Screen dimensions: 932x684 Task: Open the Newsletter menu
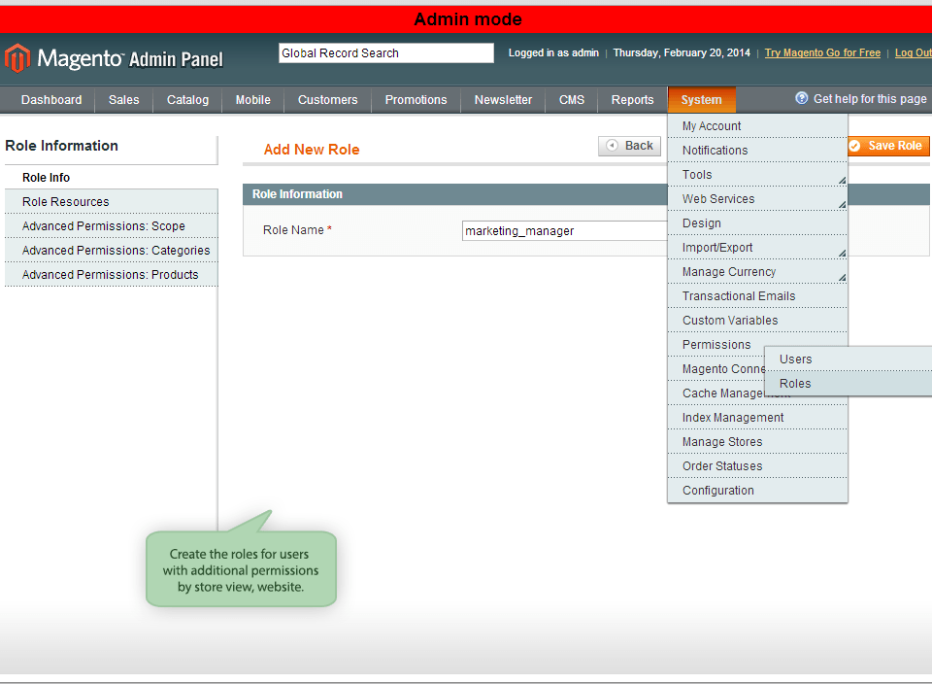[x=503, y=100]
